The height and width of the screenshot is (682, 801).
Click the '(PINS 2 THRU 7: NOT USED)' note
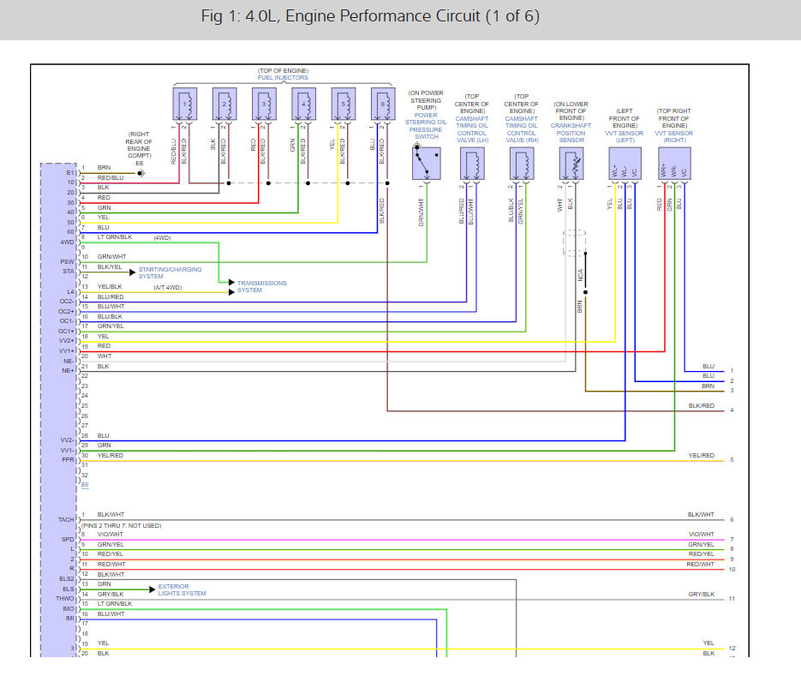coord(121,526)
